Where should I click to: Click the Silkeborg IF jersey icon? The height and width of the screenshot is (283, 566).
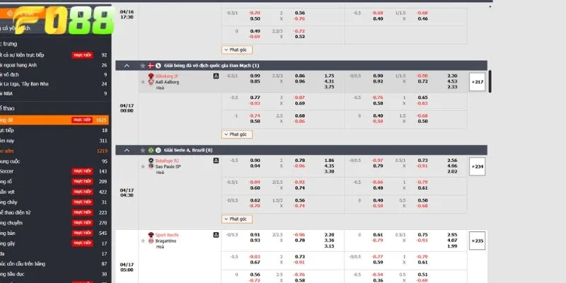pyautogui.click(x=151, y=76)
